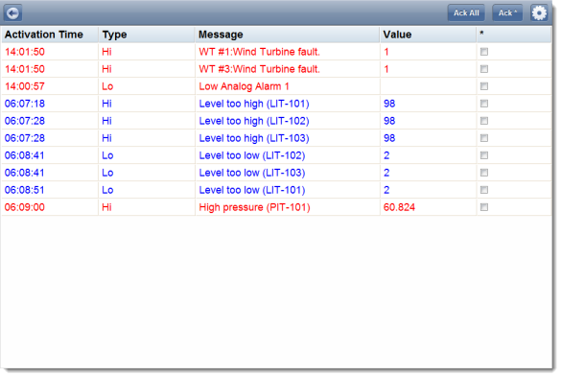Check the WT #3 Wind Turbine fault checkbox
Viewport: 561px width, 377px height.
pos(484,69)
